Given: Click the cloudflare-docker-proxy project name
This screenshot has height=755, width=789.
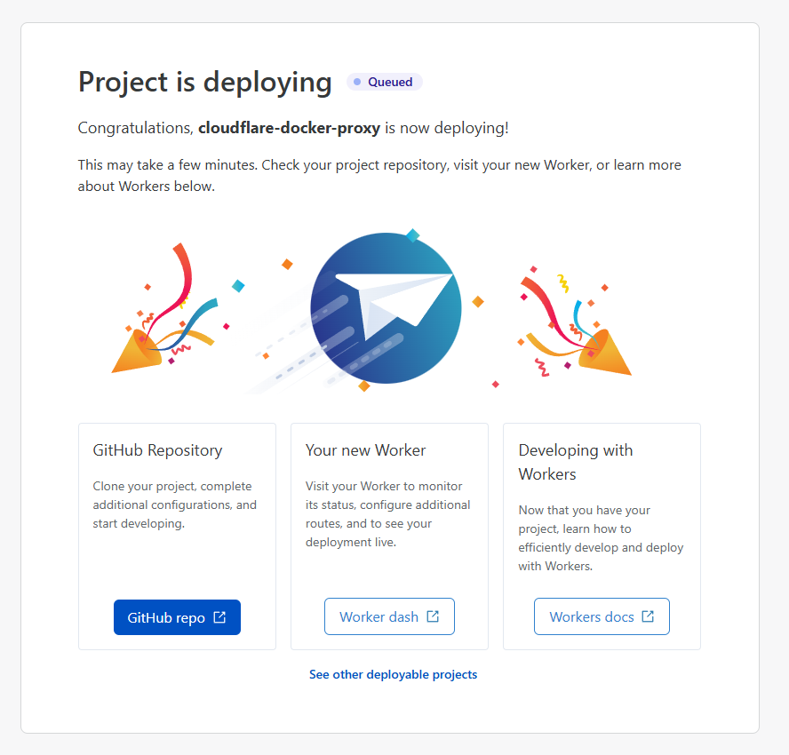Looking at the screenshot, I should coord(290,128).
